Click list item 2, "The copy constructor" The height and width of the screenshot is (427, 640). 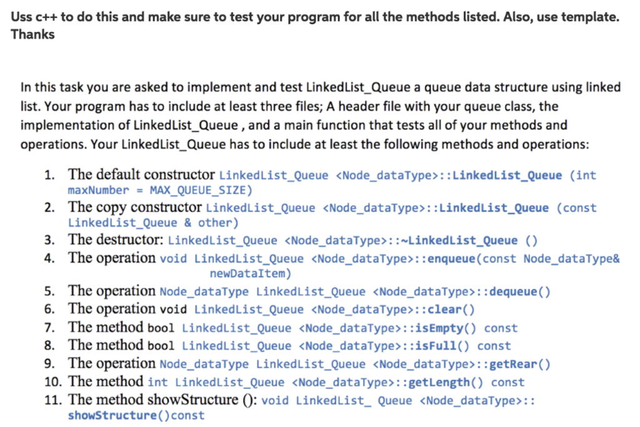click(x=134, y=207)
